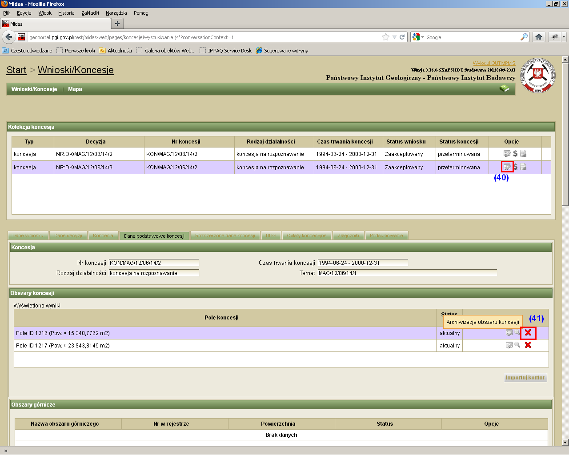Open a new browser tab
This screenshot has height=455, width=569.
[x=117, y=24]
